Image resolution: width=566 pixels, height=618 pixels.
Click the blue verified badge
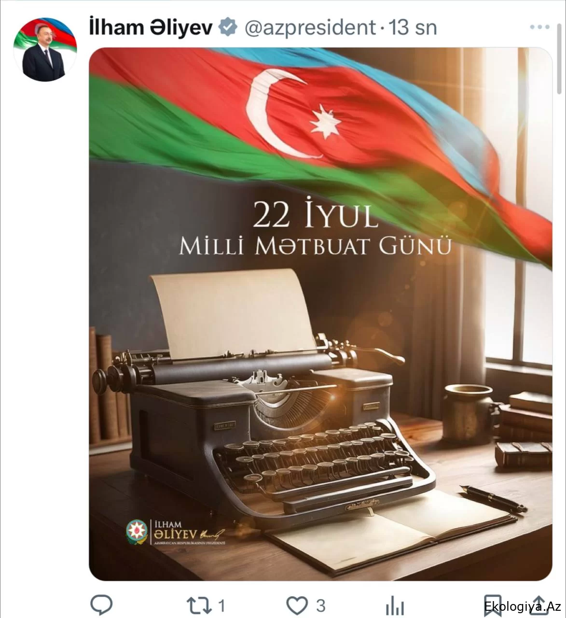[228, 27]
